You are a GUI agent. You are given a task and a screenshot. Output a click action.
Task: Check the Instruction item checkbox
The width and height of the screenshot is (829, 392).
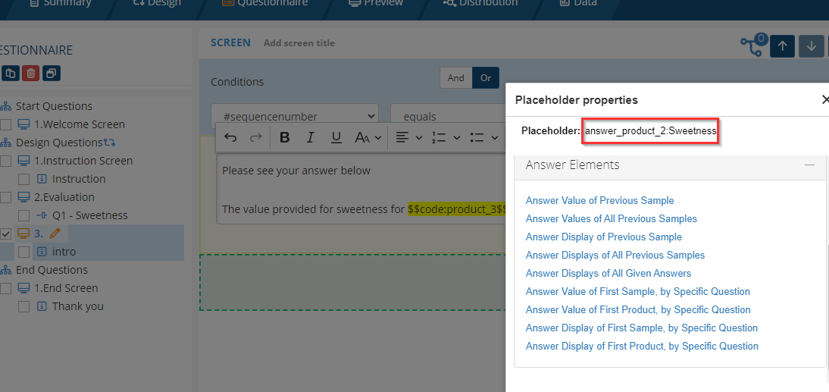tap(24, 179)
